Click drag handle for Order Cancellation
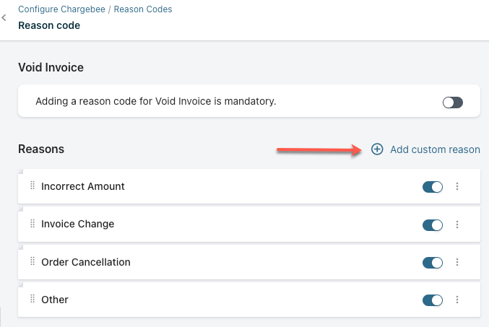 pos(32,262)
